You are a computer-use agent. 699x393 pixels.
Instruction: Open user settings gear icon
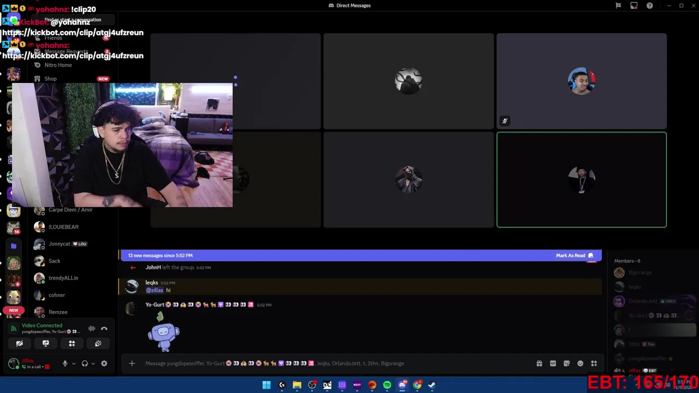pos(104,364)
